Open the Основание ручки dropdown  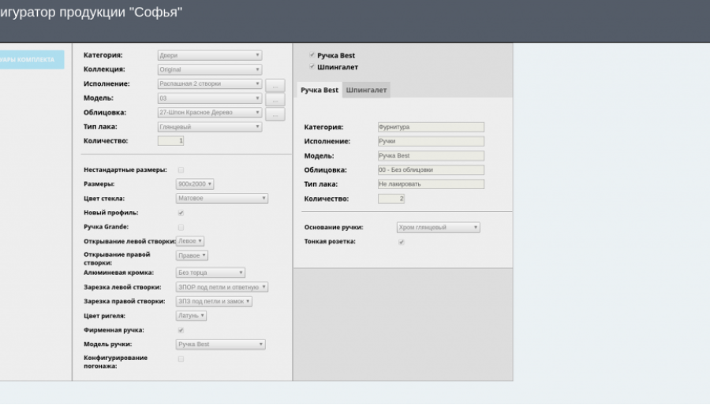[438, 228]
